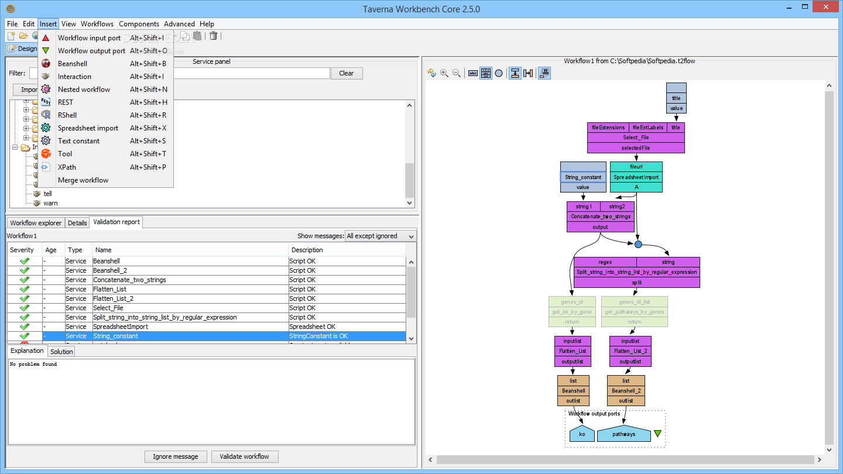
Task: Click the Severity column header
Action: pyautogui.click(x=25, y=250)
